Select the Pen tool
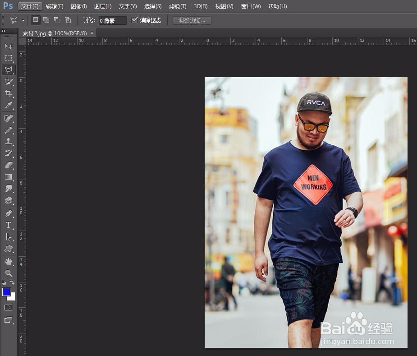 coord(9,213)
